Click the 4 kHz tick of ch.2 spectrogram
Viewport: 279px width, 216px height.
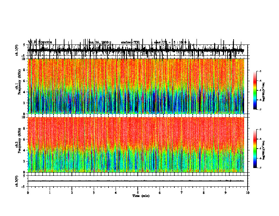point(25,150)
